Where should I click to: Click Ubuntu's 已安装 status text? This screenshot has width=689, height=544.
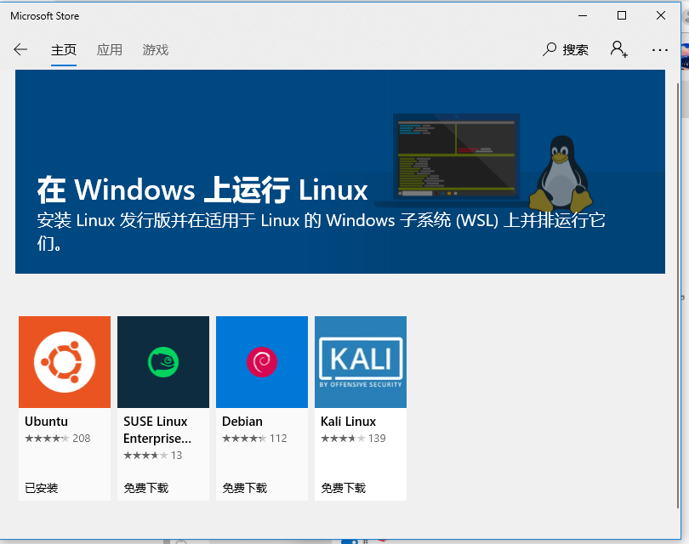pyautogui.click(x=42, y=488)
